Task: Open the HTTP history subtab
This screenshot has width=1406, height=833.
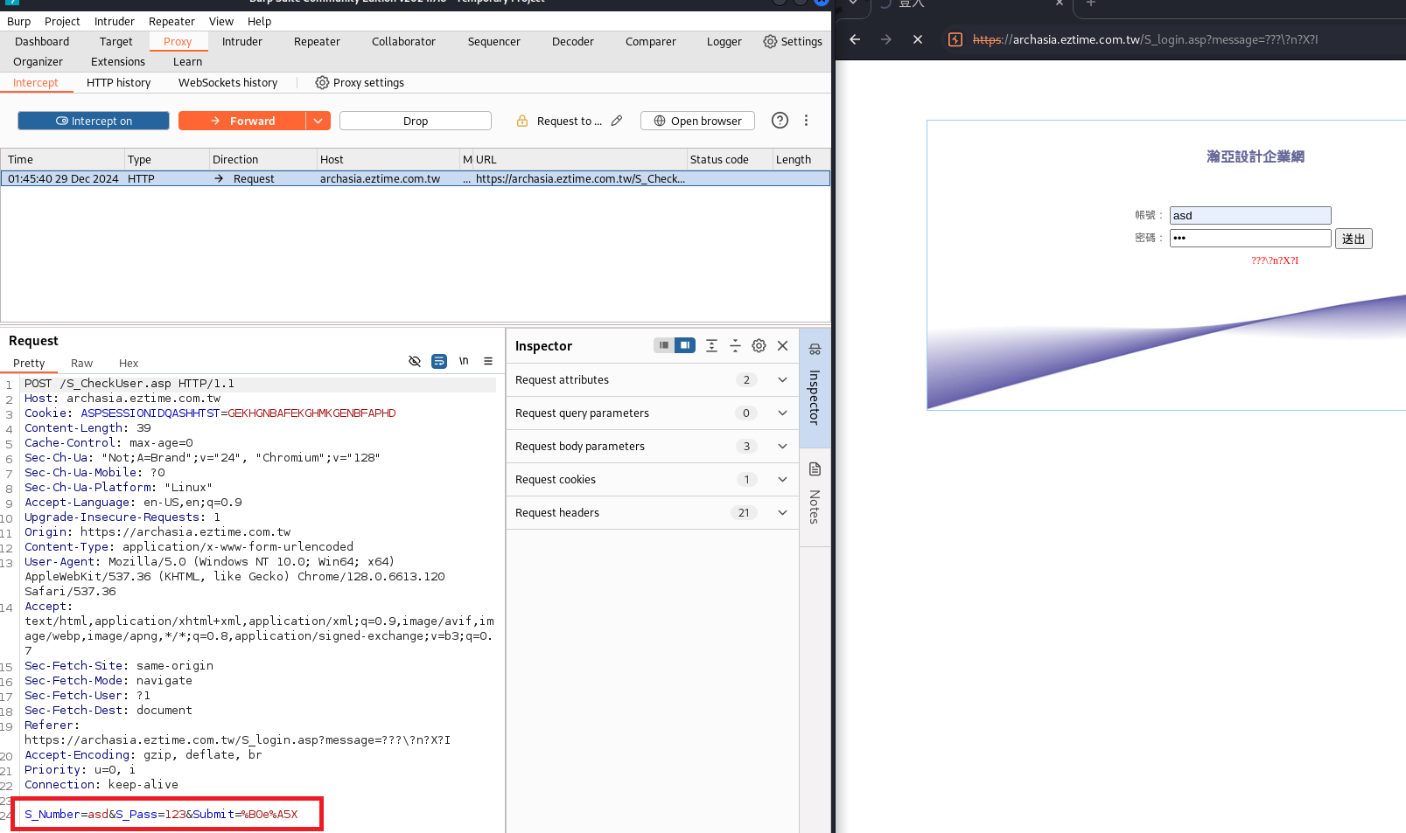Action: [x=118, y=82]
